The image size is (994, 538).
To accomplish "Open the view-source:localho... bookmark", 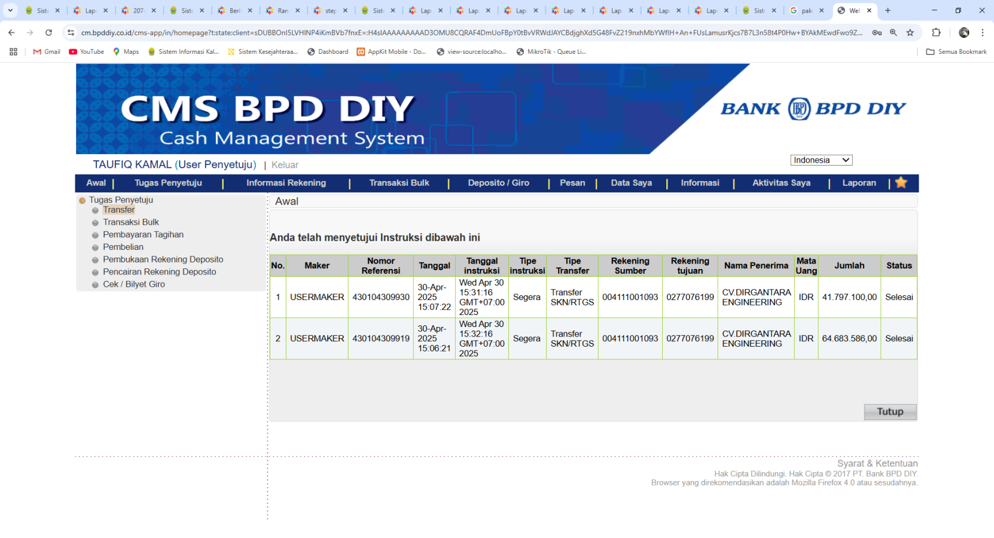I will [471, 52].
